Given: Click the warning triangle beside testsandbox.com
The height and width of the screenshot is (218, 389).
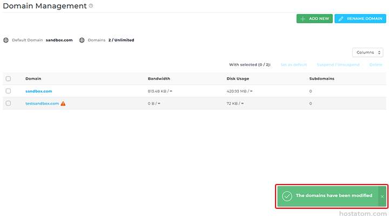Looking at the screenshot, I should coord(63,104).
